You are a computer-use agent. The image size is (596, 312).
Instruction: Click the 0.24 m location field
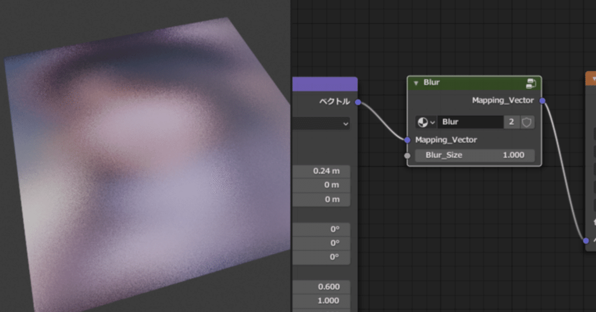[321, 171]
